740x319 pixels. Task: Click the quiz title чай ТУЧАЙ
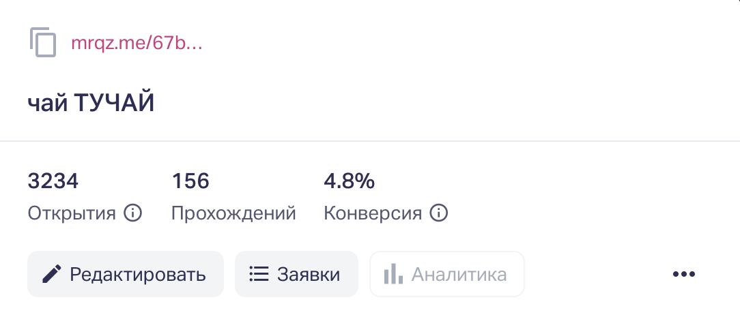[91, 104]
